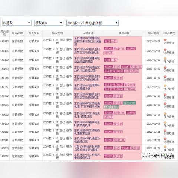The width and height of the screenshot is (178, 178).
Task: Click the red status icon for complaint 446804
Action: pos(165,103)
